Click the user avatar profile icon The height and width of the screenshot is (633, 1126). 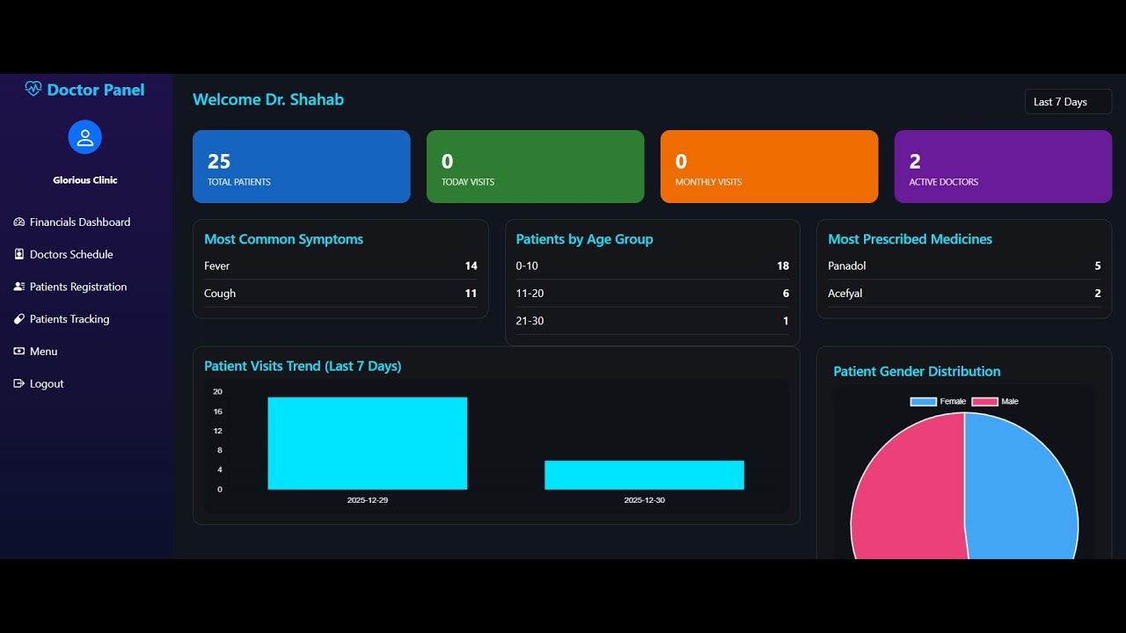[85, 137]
